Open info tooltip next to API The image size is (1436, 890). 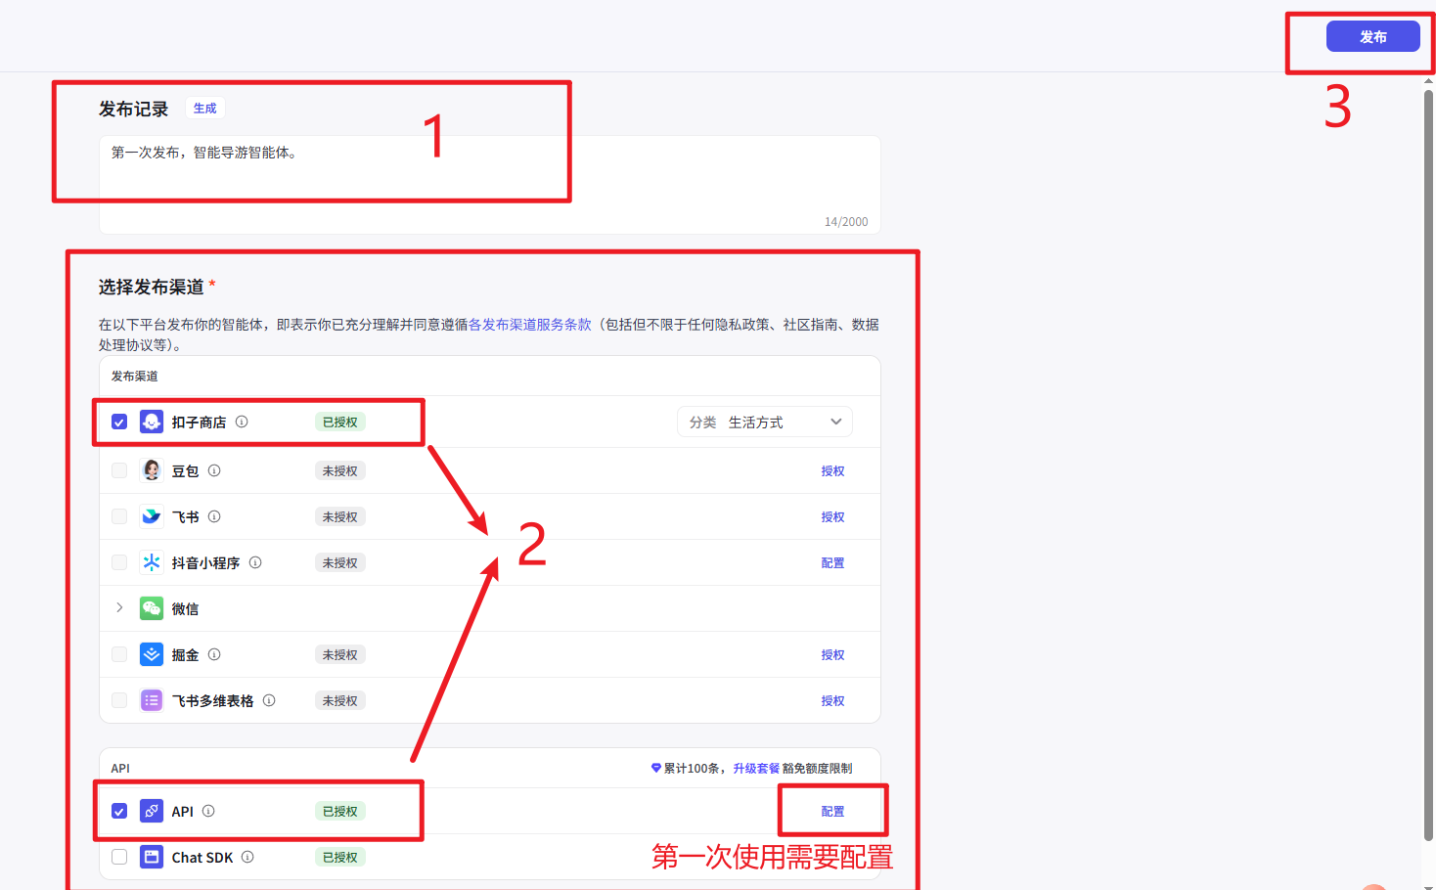(208, 811)
